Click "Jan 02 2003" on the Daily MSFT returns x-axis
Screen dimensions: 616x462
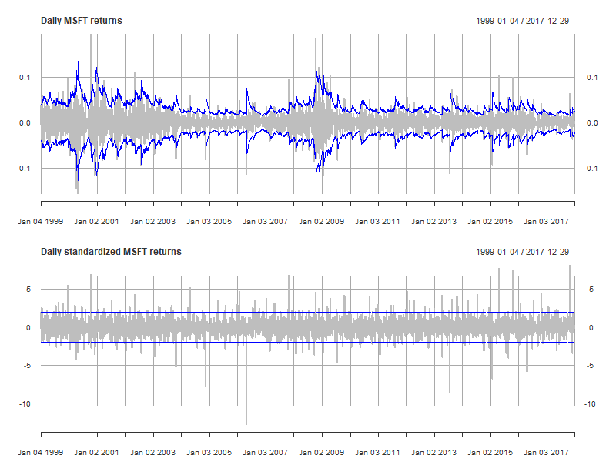tap(152, 222)
